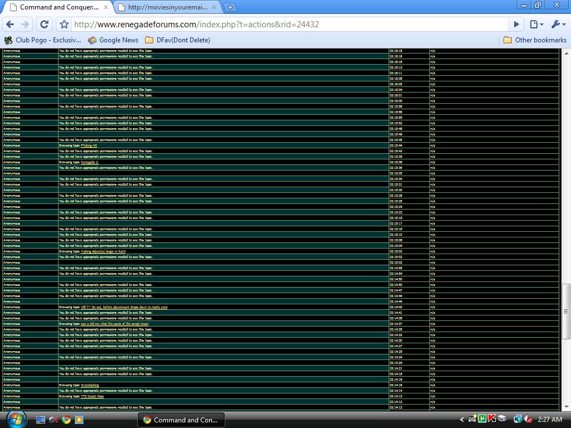The height and width of the screenshot is (428, 571).
Task: Click the browser Back arrow button
Action: 10,24
